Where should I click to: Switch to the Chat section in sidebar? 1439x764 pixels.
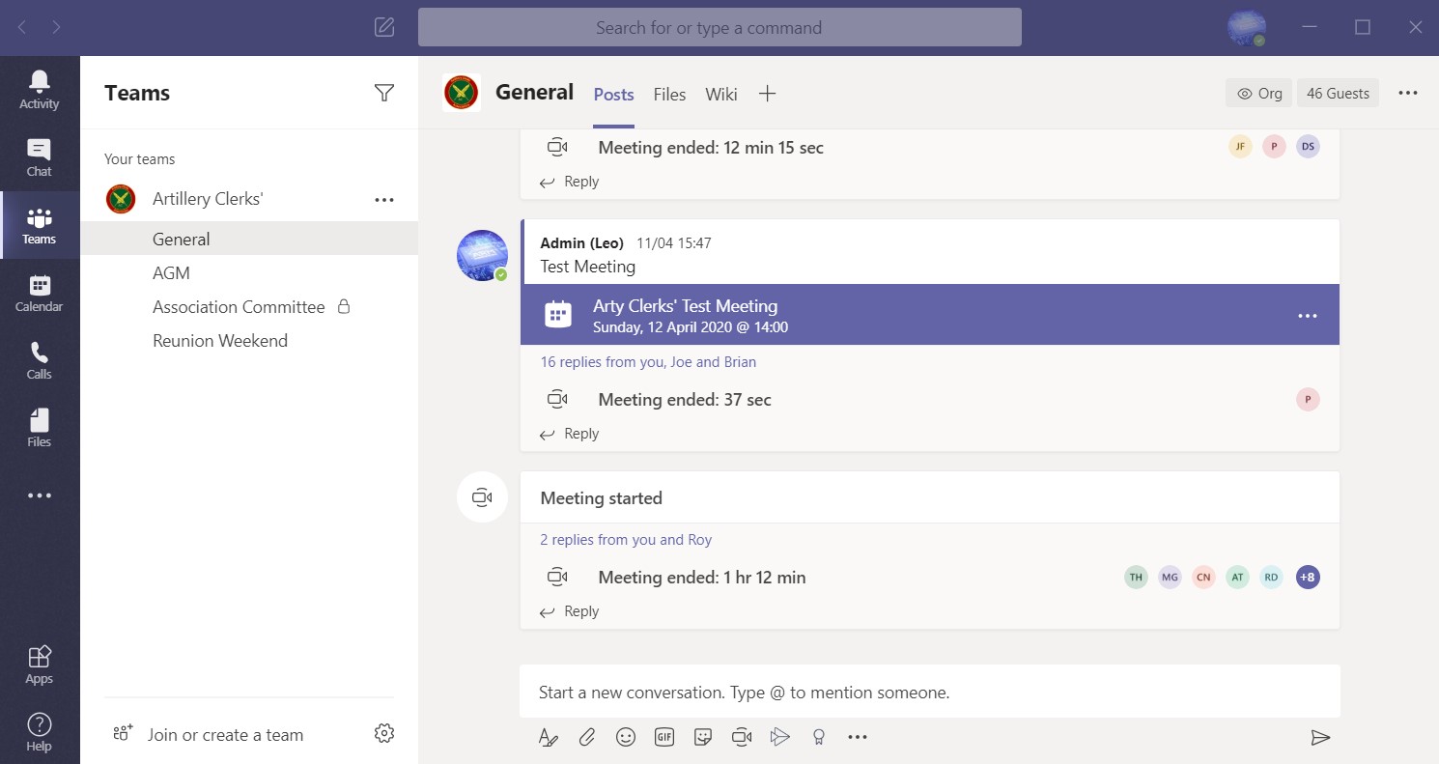click(x=40, y=155)
